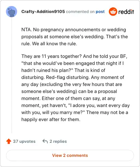This screenshot has width=140, height=167.
Task: Click the phrase "someone else's wedding)"
Action: [x=49, y=91]
